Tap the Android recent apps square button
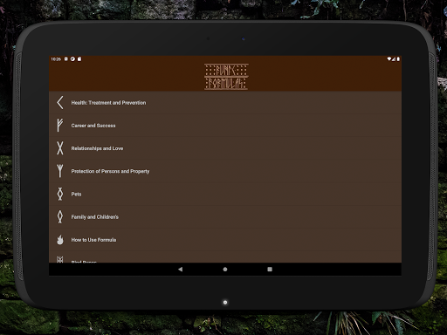Image resolution: width=447 pixels, height=335 pixels. coord(270,270)
